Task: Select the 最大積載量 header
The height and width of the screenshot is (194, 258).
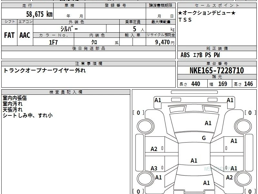Action: tap(161, 22)
